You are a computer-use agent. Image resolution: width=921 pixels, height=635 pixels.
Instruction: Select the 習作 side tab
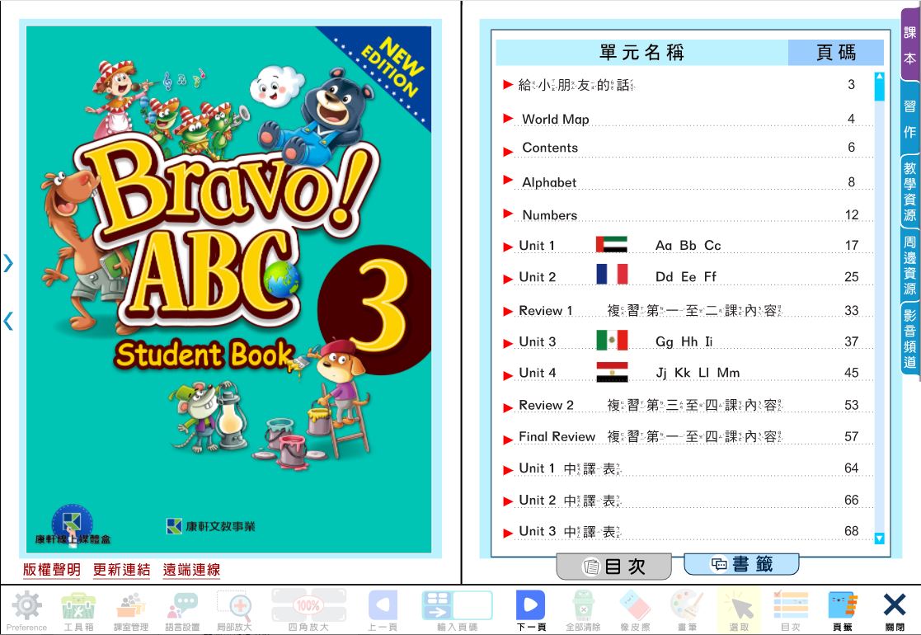pos(909,119)
